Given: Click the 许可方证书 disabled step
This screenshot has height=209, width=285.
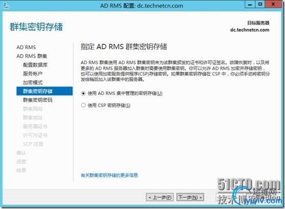Looking at the screenshot, I should [x=35, y=135].
